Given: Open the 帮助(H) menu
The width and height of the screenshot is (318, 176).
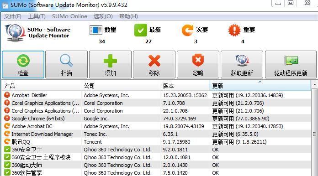Looking at the screenshot, I should (128, 16).
